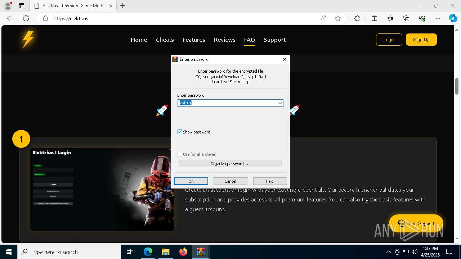Open Browser essentials icon
Viewport: 461px width, 259px height.
tap(422, 18)
